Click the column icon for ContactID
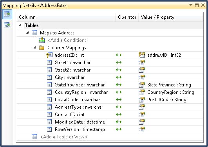208x147 pixels. click(49, 115)
